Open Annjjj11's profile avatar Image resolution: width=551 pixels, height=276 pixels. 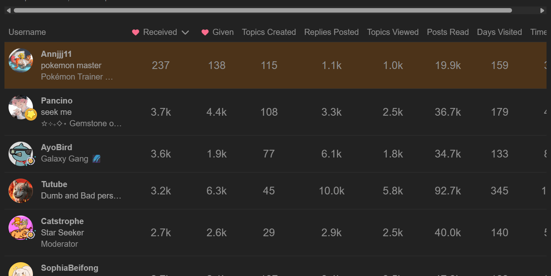tap(21, 61)
